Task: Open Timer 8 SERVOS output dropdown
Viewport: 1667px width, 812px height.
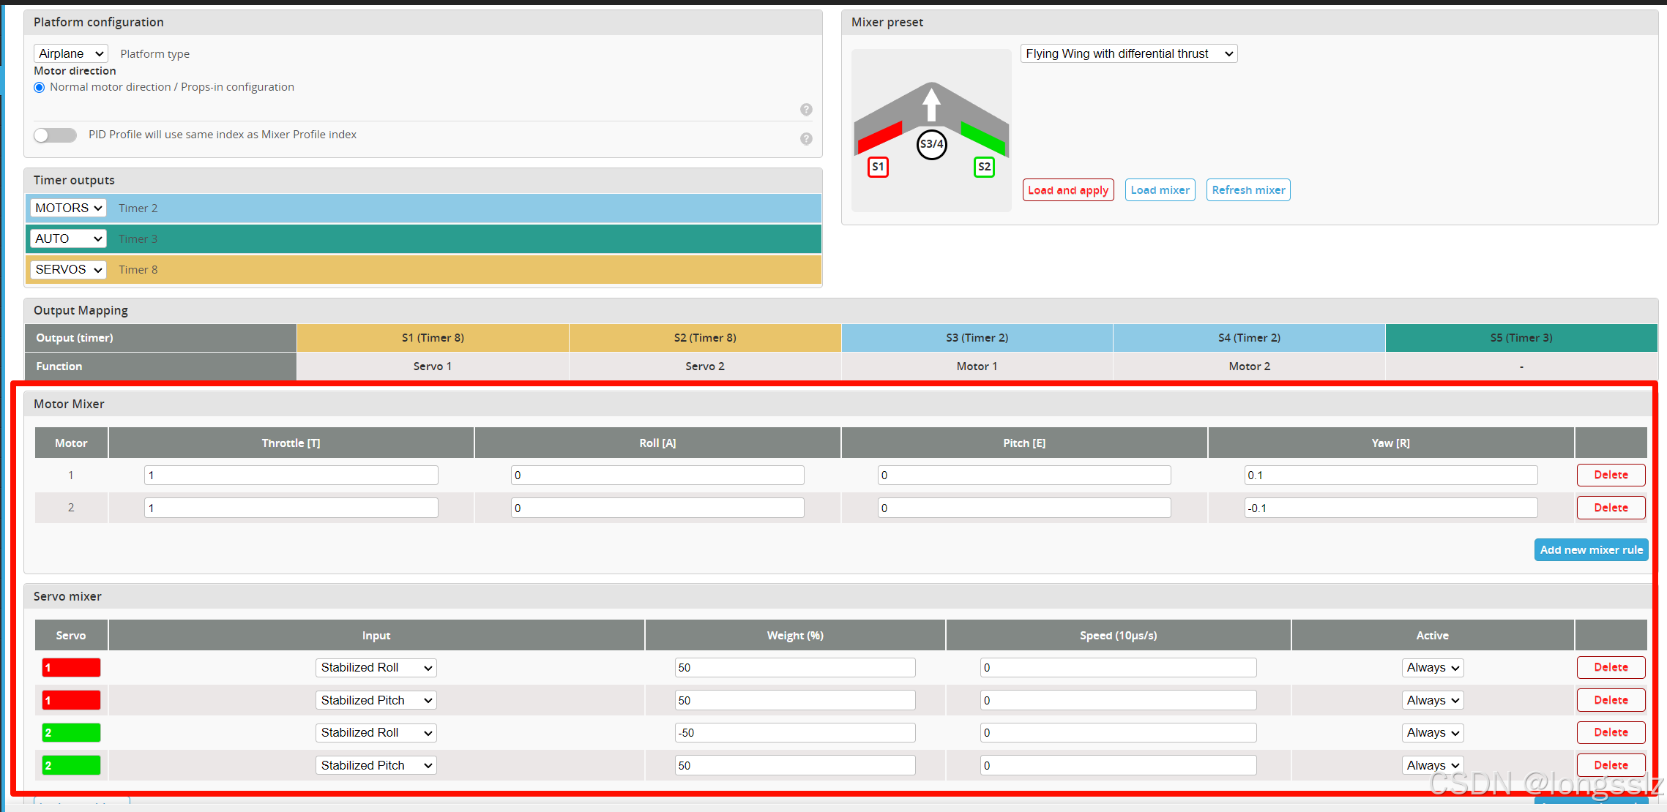Action: pos(68,270)
